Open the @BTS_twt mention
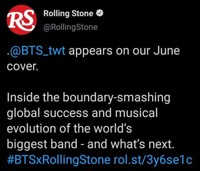200x171 pixels. 38,51
